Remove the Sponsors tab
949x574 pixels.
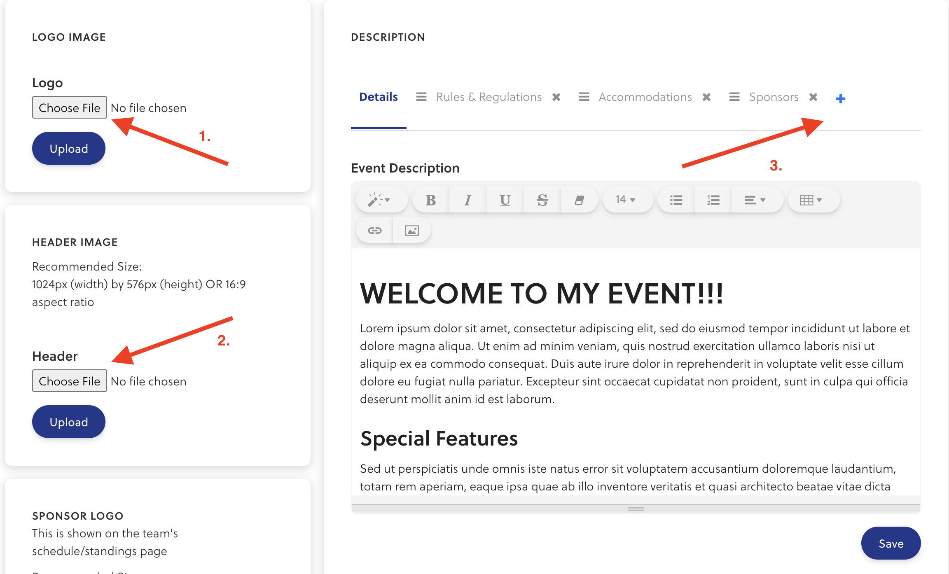pyautogui.click(x=813, y=97)
